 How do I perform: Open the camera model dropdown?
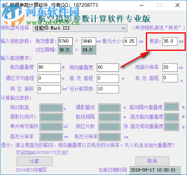(x=80, y=28)
